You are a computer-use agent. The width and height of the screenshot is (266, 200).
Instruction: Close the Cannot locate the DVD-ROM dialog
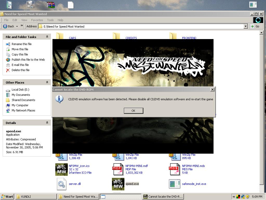(212, 90)
